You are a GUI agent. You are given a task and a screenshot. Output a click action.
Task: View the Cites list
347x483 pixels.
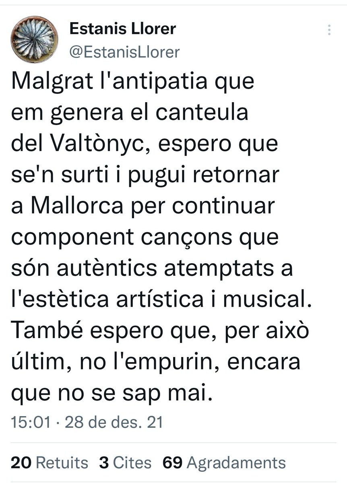click(x=132, y=462)
